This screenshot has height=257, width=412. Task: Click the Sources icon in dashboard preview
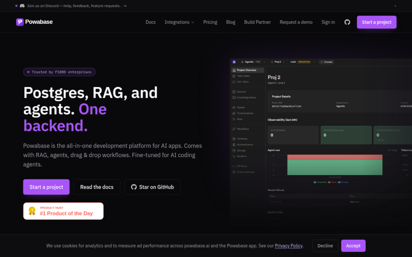(x=234, y=92)
